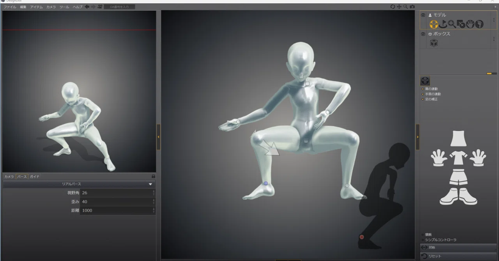Collapse right panel with yellow arrow handle
Screen dimensions: 499x261
pyautogui.click(x=418, y=137)
